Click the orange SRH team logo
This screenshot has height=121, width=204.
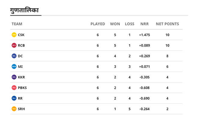click(14, 109)
